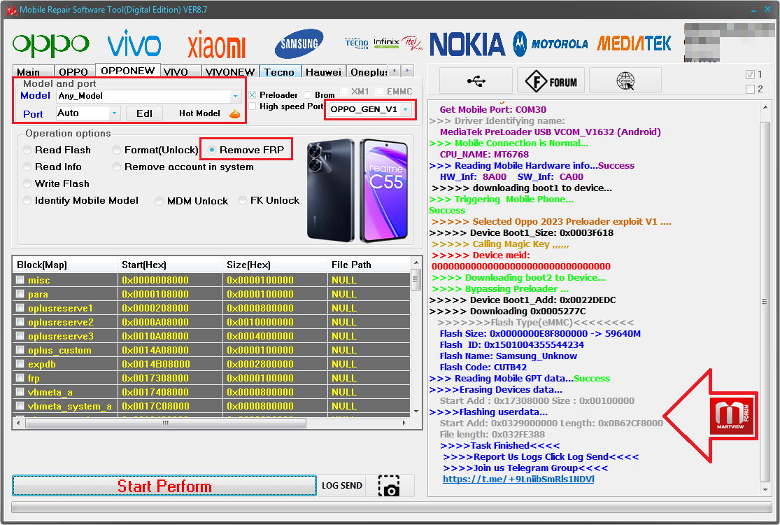Take a screenshot with the camera icon
Screen dimensions: 780x525
389,486
